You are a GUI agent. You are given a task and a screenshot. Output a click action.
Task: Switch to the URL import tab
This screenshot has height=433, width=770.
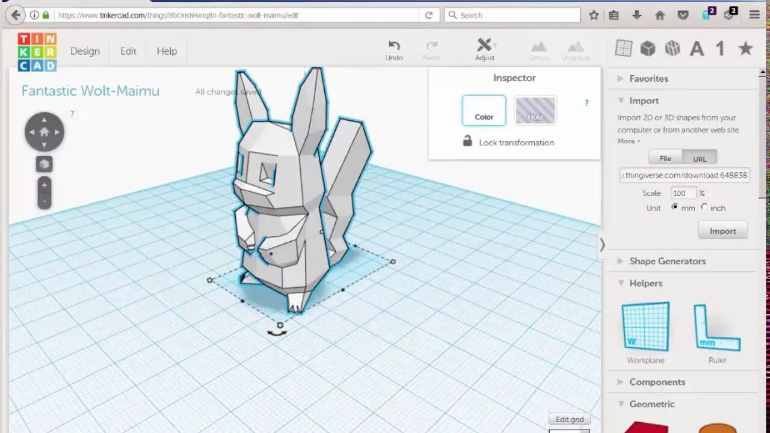700,158
